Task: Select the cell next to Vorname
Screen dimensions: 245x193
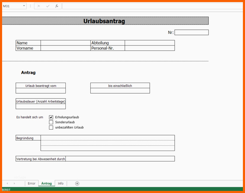Action: 65,48
